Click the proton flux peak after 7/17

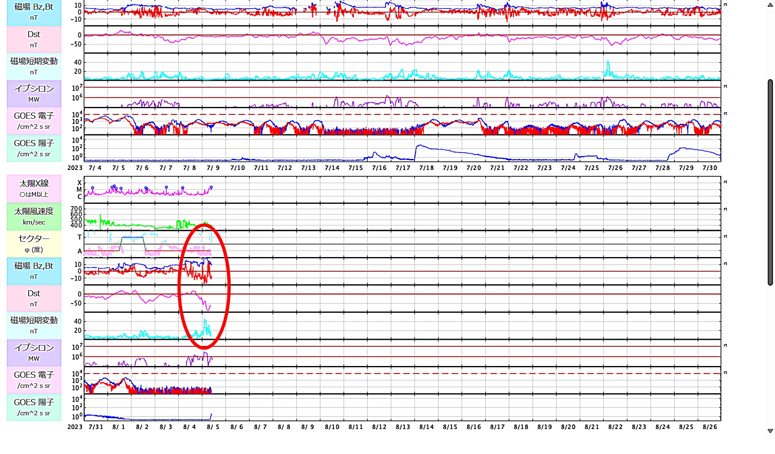pos(420,146)
